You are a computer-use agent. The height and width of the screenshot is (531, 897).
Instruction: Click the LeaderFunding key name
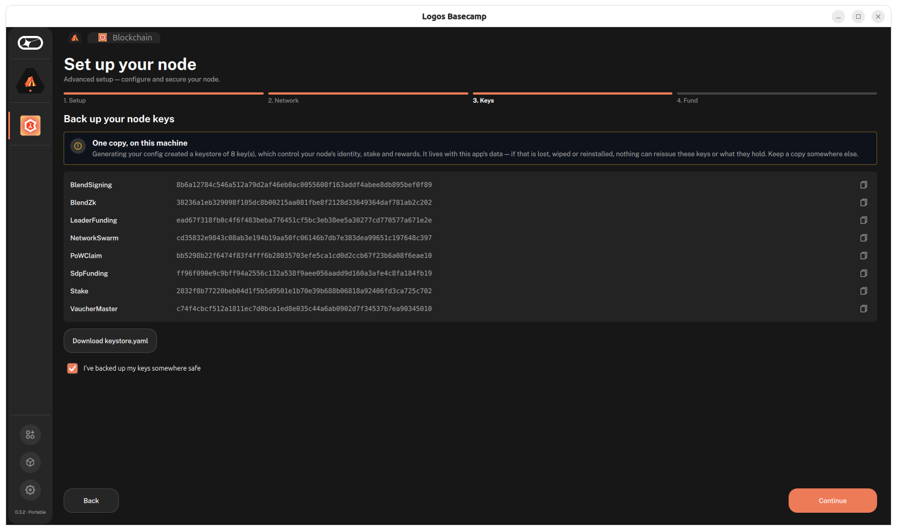click(x=93, y=220)
